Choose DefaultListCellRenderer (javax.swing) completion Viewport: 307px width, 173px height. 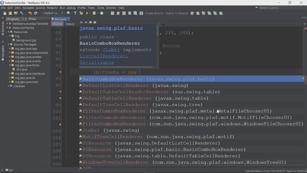coord(192,86)
